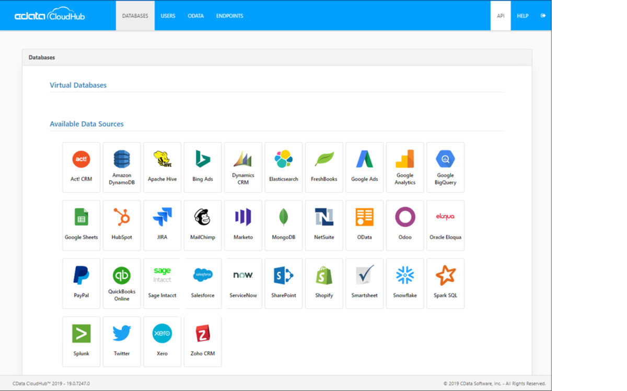Click the Shopify data source tile
627x391 pixels.
(324, 283)
